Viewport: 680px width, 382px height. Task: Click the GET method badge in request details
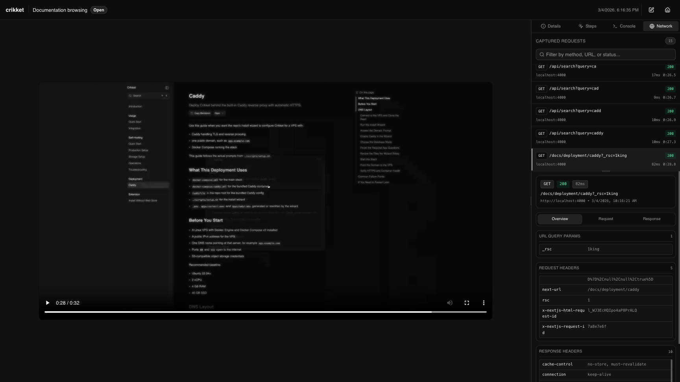coord(547,184)
